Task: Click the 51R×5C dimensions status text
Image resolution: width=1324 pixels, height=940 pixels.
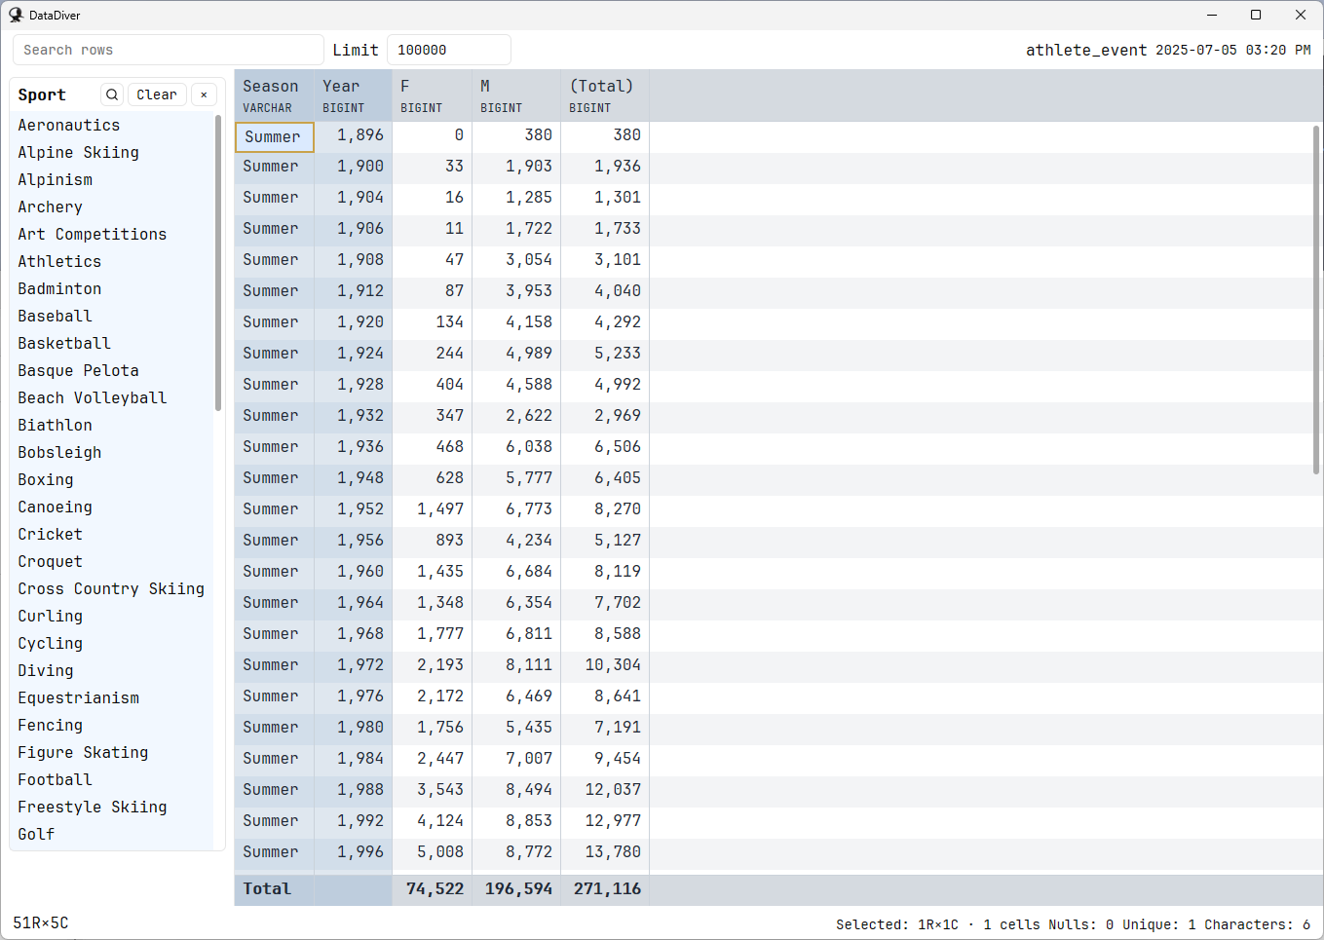Action: click(41, 923)
